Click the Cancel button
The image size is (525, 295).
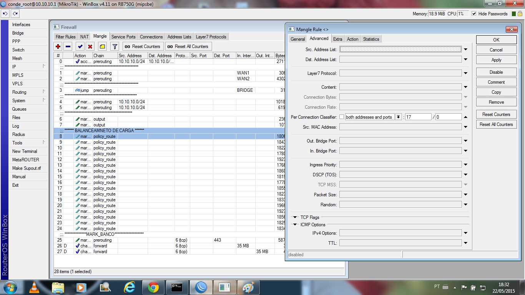pos(496,50)
